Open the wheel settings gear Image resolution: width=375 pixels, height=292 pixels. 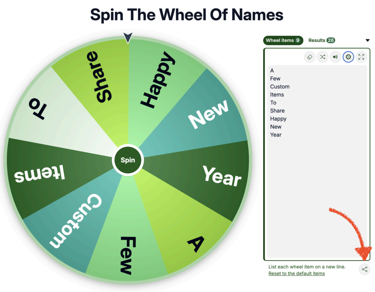[x=348, y=57]
